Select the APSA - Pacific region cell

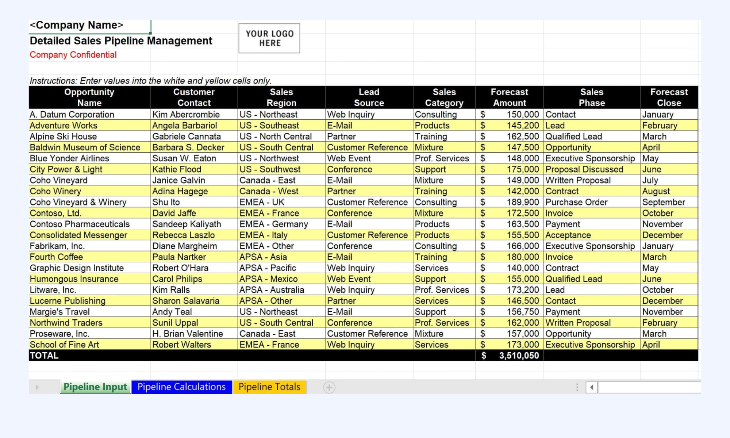281,268
